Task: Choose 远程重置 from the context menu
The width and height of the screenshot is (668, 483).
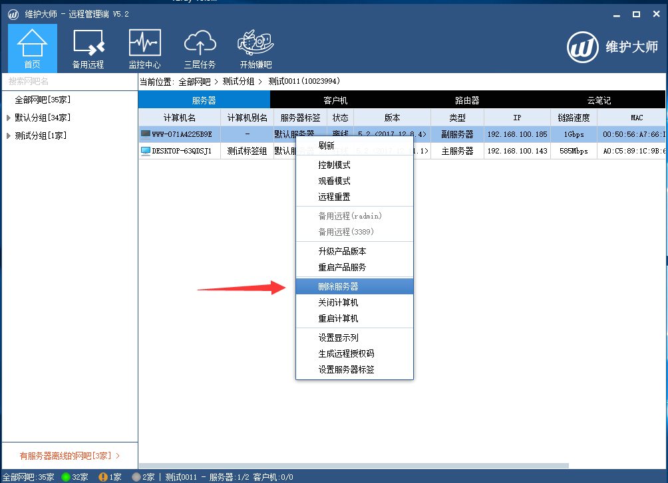Action: (355, 197)
